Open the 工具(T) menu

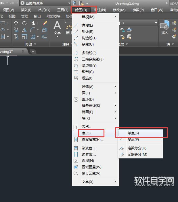pos(63,10)
